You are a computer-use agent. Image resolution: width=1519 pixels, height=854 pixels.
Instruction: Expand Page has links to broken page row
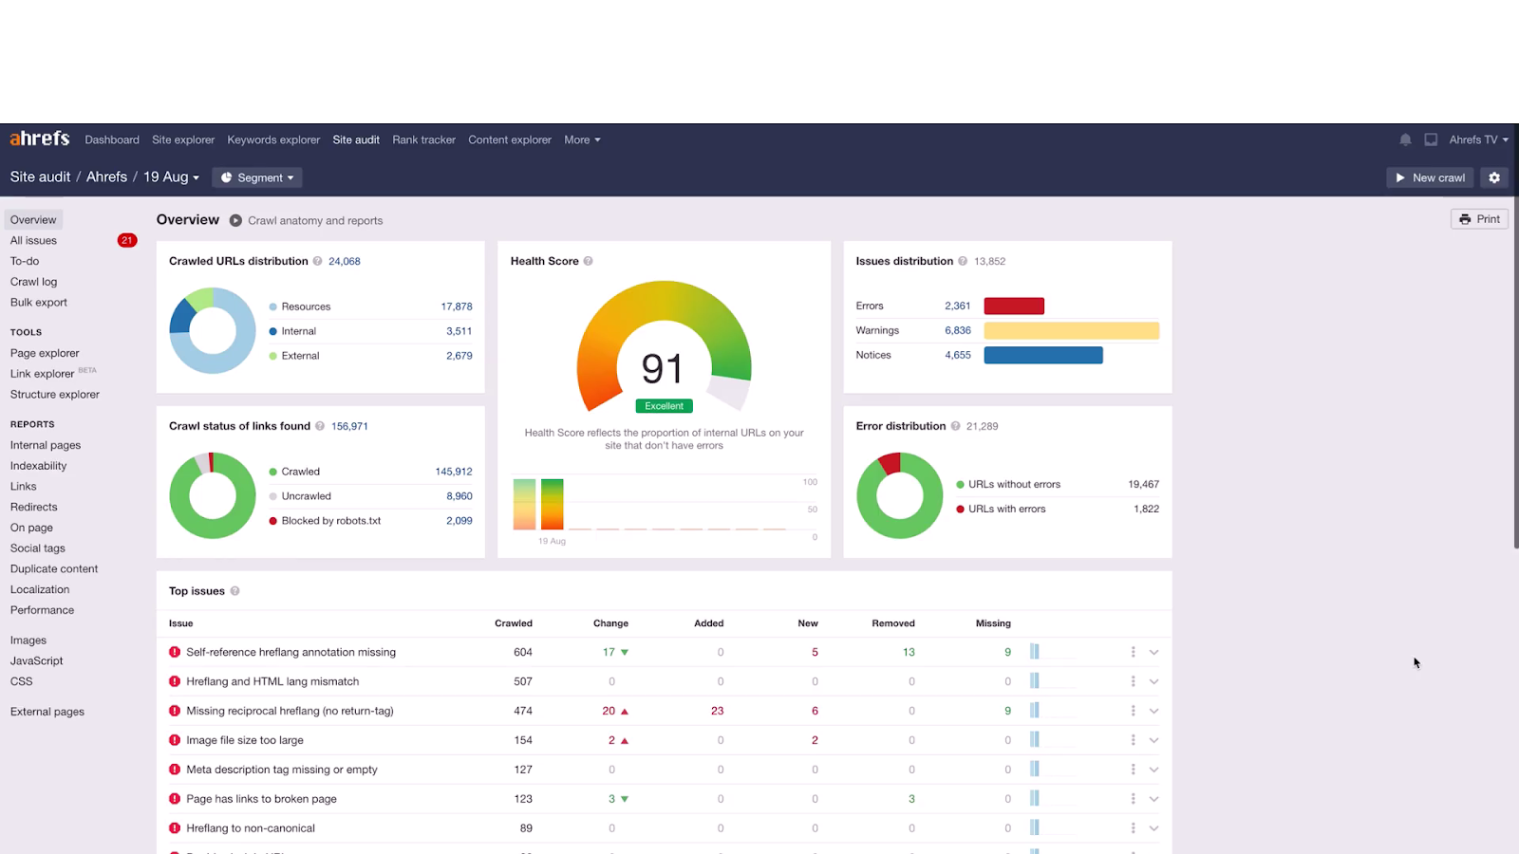tap(1154, 799)
